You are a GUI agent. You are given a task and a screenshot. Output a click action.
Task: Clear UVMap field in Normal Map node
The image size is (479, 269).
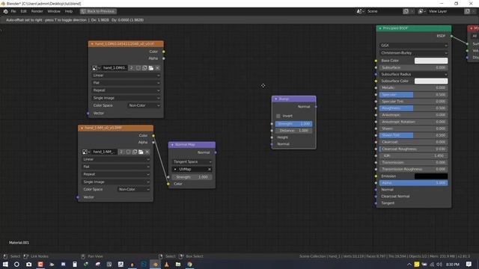pos(210,170)
